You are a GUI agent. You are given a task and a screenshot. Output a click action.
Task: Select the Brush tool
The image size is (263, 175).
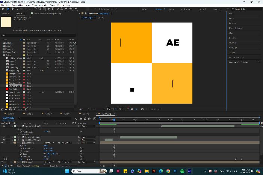pos(57,9)
